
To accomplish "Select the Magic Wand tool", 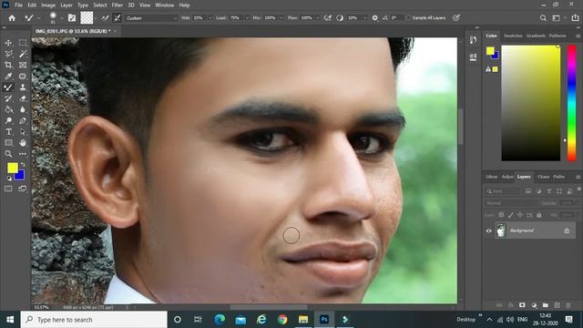I will 23,54.
